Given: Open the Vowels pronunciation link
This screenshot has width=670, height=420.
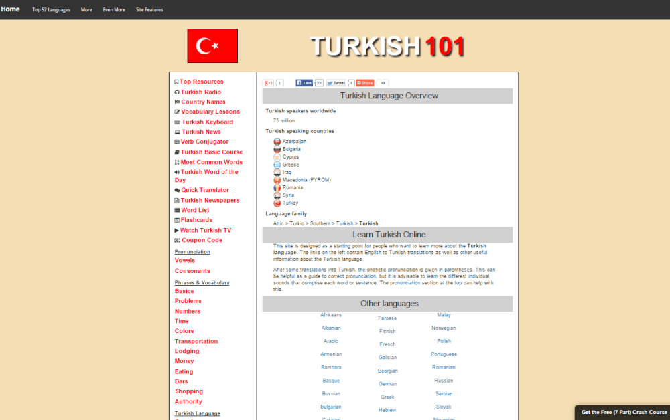Looking at the screenshot, I should pos(185,261).
